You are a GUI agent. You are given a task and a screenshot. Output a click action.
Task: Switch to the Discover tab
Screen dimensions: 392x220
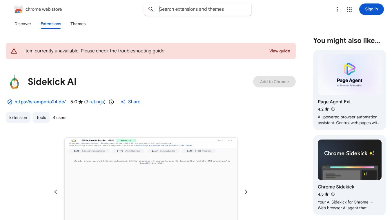[x=23, y=24]
